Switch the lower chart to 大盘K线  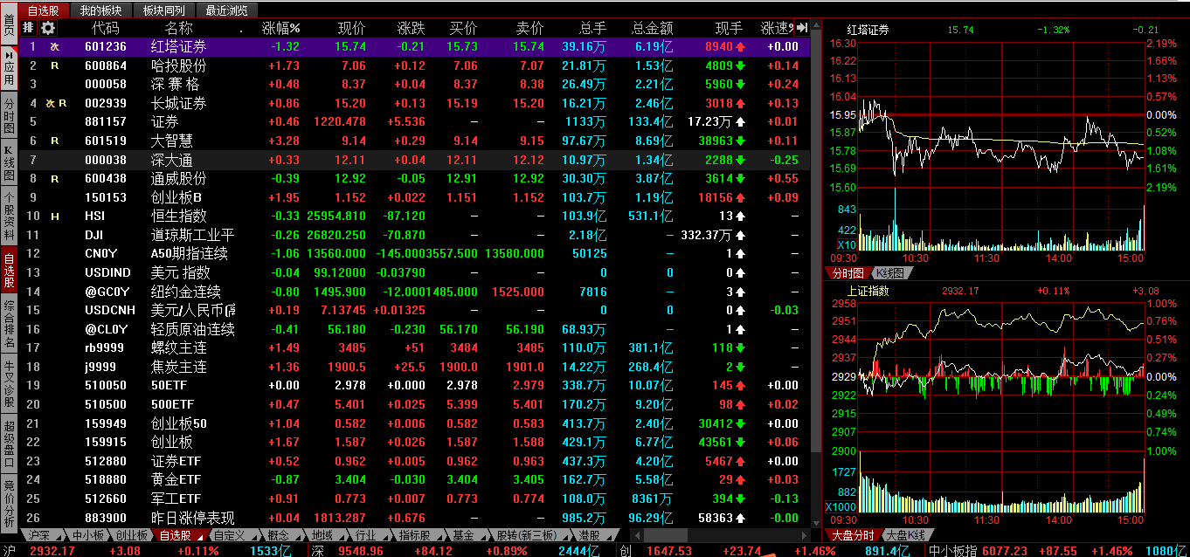click(x=906, y=534)
